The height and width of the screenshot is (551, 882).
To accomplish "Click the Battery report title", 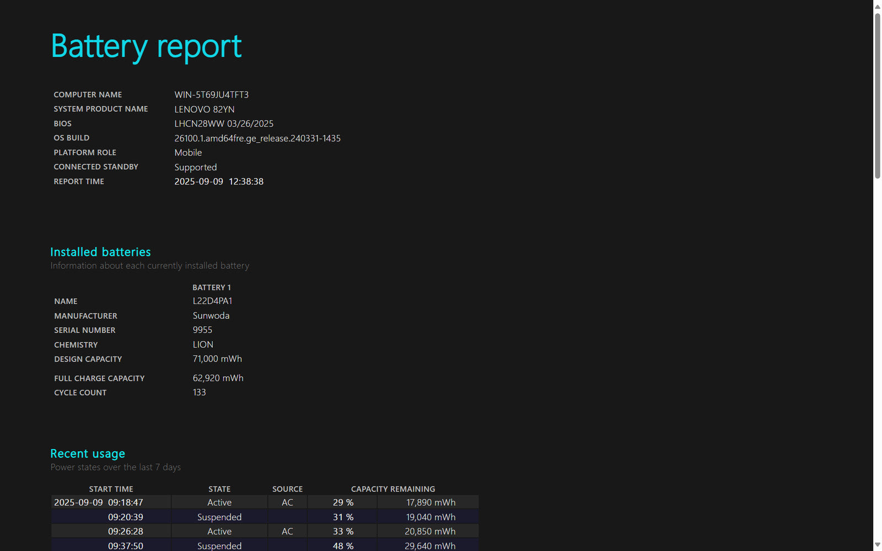I will tap(146, 46).
